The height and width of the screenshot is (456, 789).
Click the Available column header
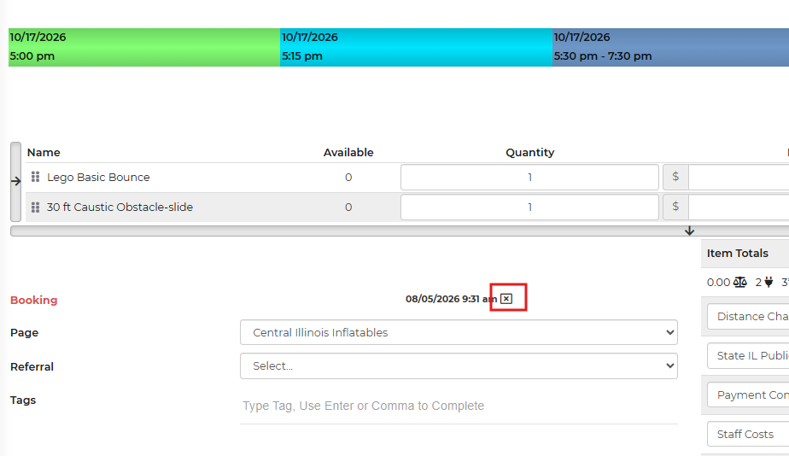tap(348, 153)
